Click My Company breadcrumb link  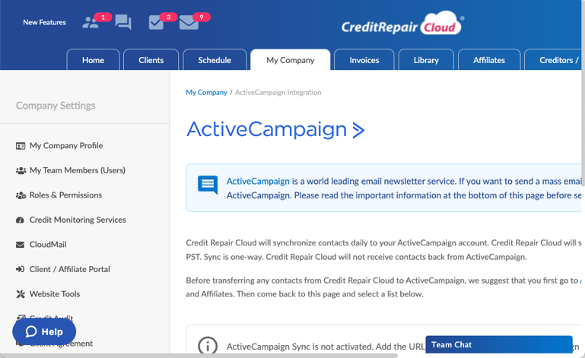pyautogui.click(x=206, y=93)
